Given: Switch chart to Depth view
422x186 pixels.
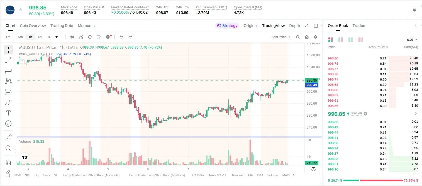Looking at the screenshot, I should click(294, 26).
